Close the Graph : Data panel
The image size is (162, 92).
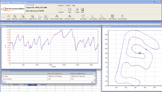(x=95, y=71)
